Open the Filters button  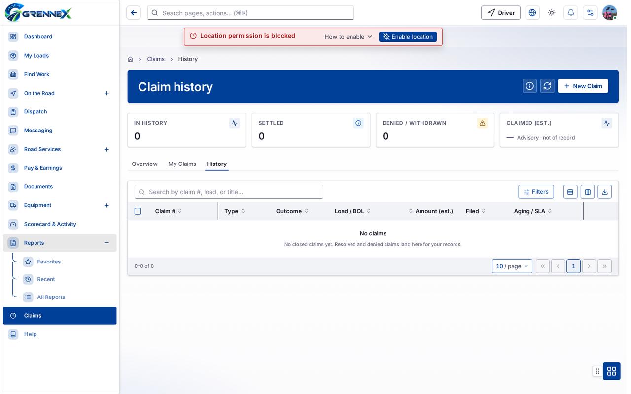tap(536, 192)
